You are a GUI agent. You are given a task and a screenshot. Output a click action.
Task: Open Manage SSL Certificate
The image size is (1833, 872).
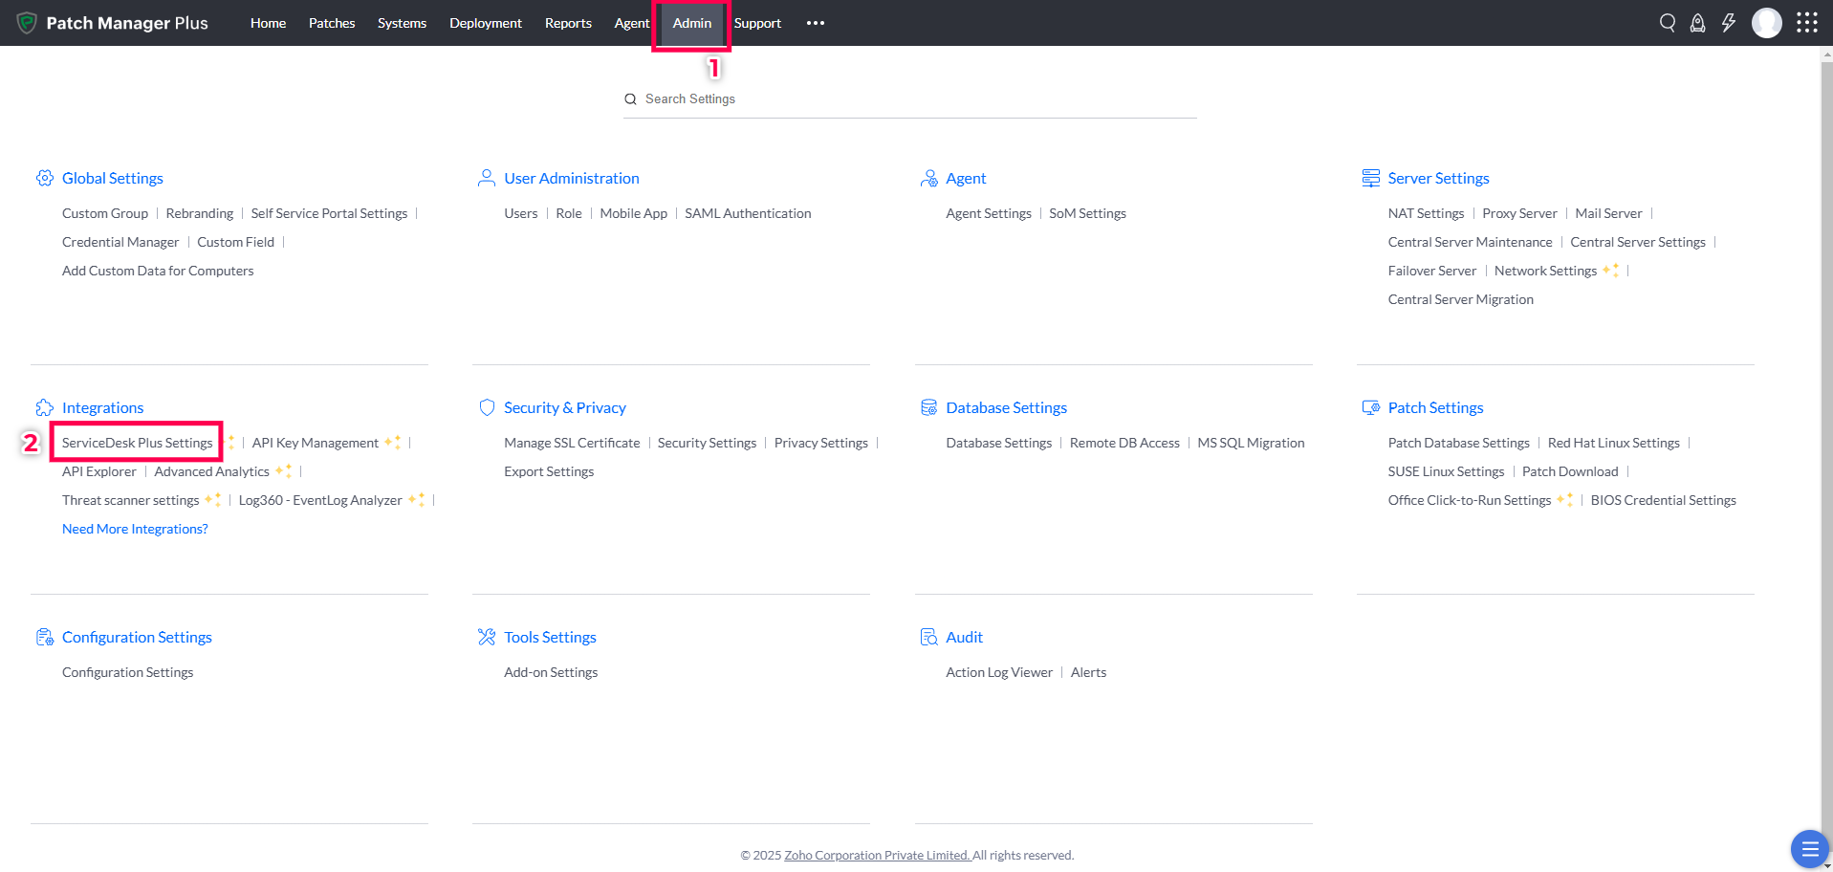click(572, 443)
